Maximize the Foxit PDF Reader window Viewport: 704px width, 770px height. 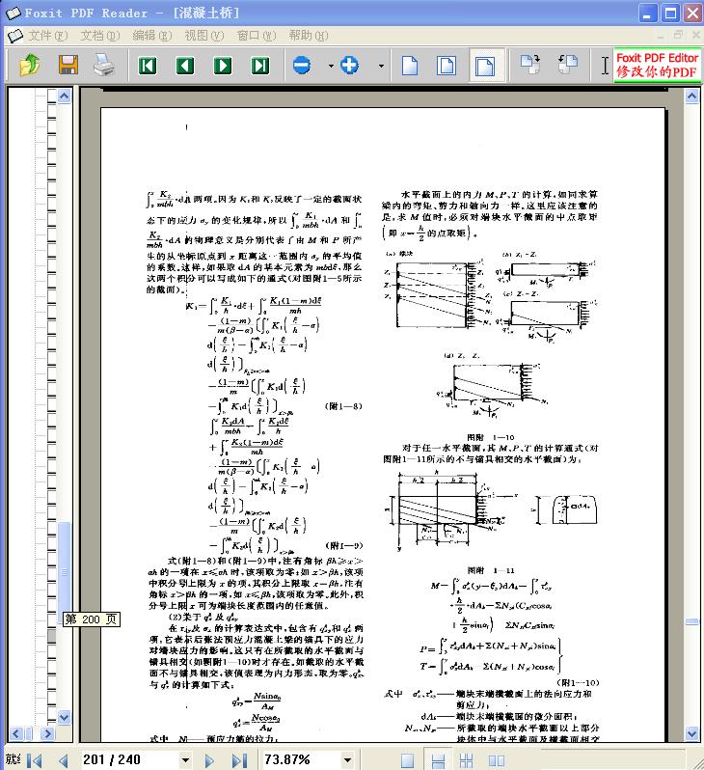(x=670, y=13)
